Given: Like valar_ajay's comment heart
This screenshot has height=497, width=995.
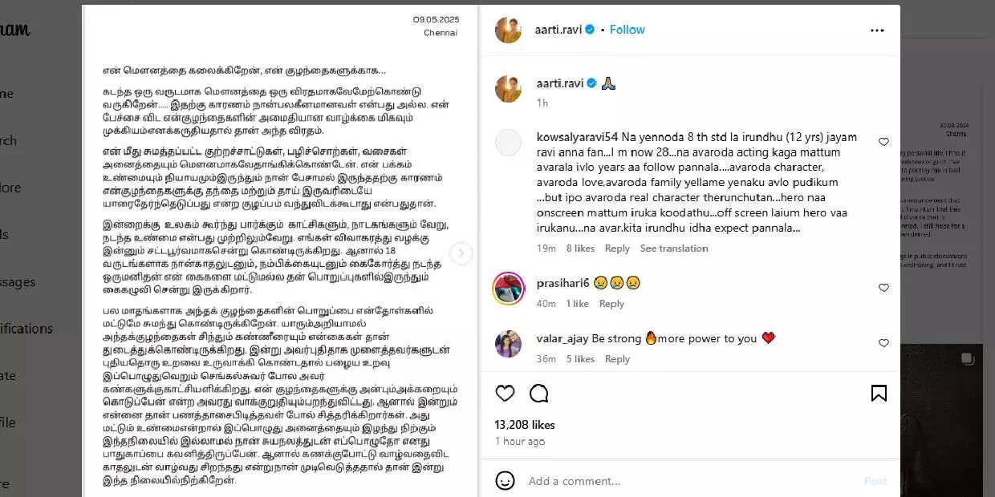Looking at the screenshot, I should pos(883,343).
